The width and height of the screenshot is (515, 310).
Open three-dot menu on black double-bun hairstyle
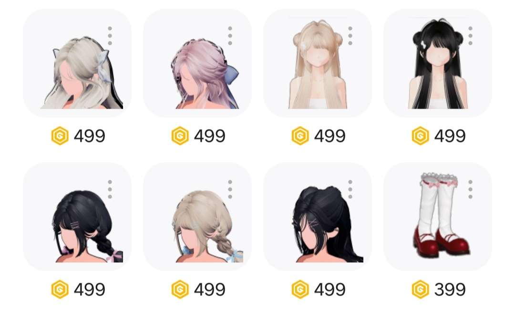click(470, 36)
